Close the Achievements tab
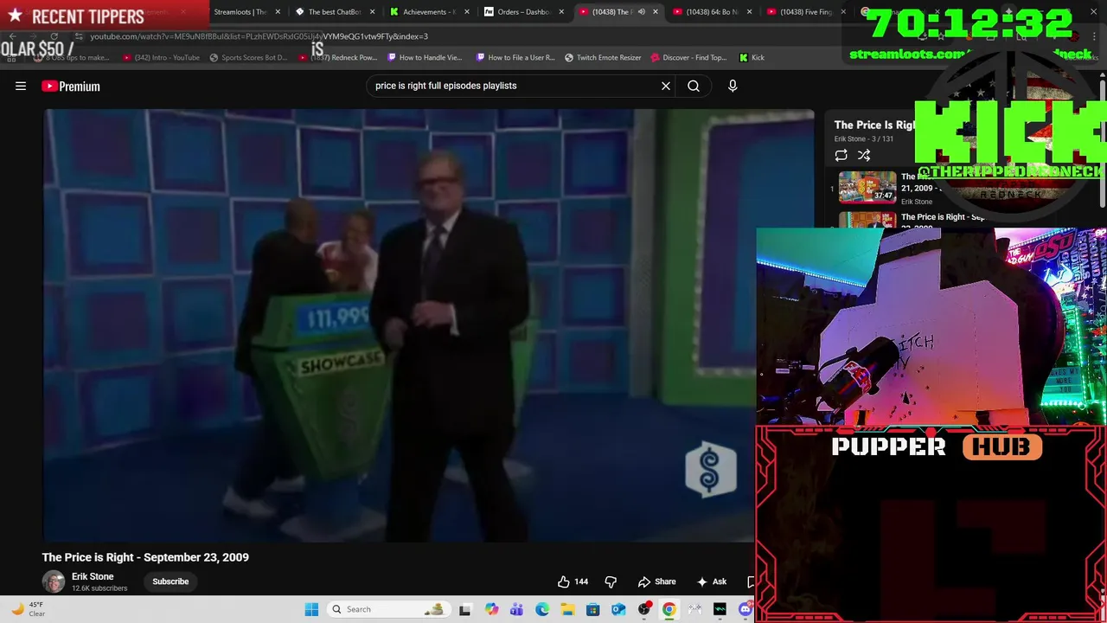Image resolution: width=1107 pixels, height=623 pixels. (467, 12)
